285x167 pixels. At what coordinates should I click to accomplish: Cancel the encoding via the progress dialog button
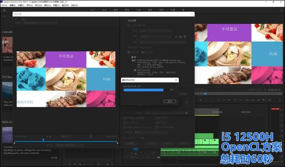(x=170, y=101)
